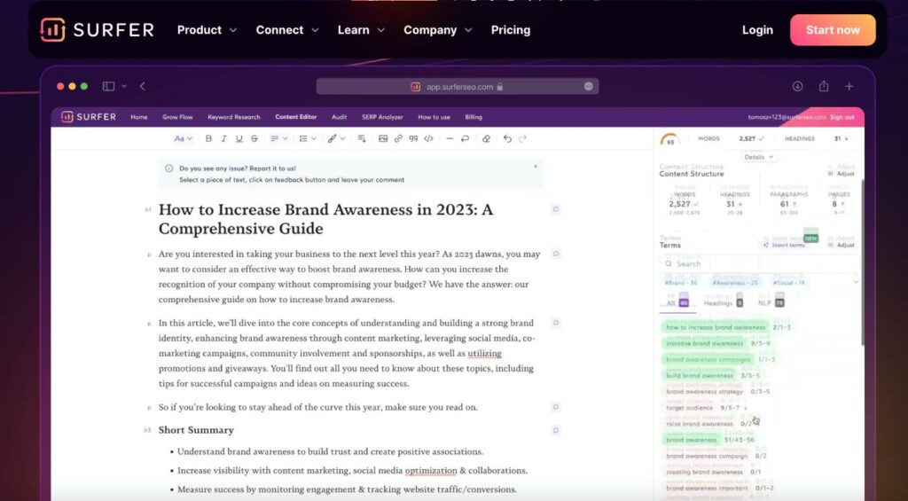This screenshot has height=501, width=908.
Task: Select the All terms tab
Action: pyautogui.click(x=677, y=301)
